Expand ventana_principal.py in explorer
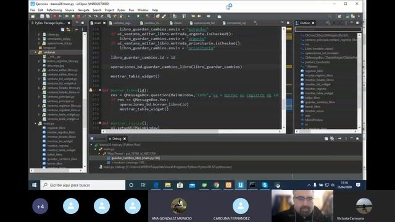395x222 pixels. [39, 97]
